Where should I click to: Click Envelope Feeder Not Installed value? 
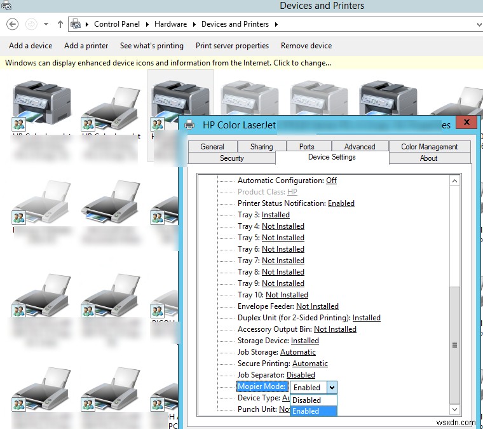pyautogui.click(x=317, y=306)
